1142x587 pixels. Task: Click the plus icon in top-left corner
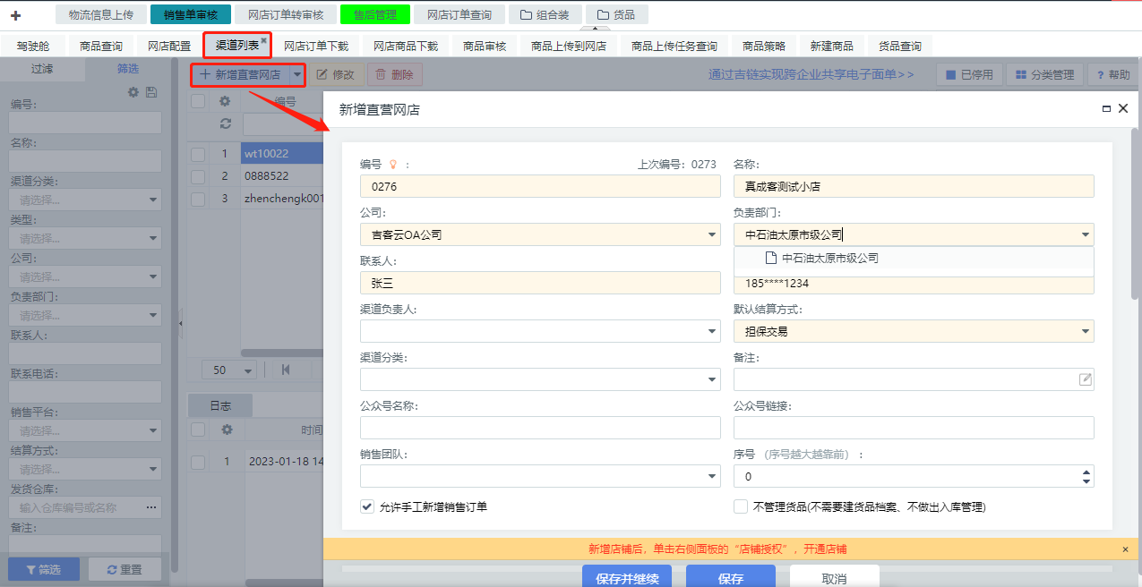(15, 15)
